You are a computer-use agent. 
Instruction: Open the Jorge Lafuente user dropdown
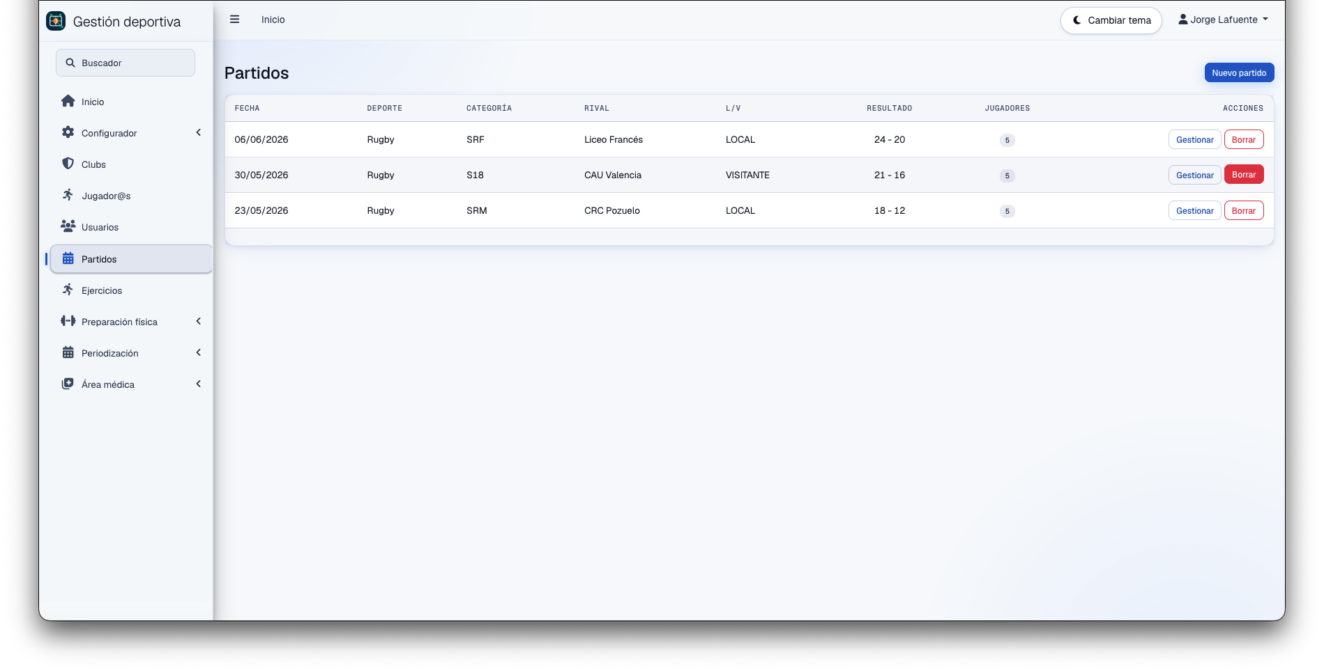click(x=1223, y=19)
